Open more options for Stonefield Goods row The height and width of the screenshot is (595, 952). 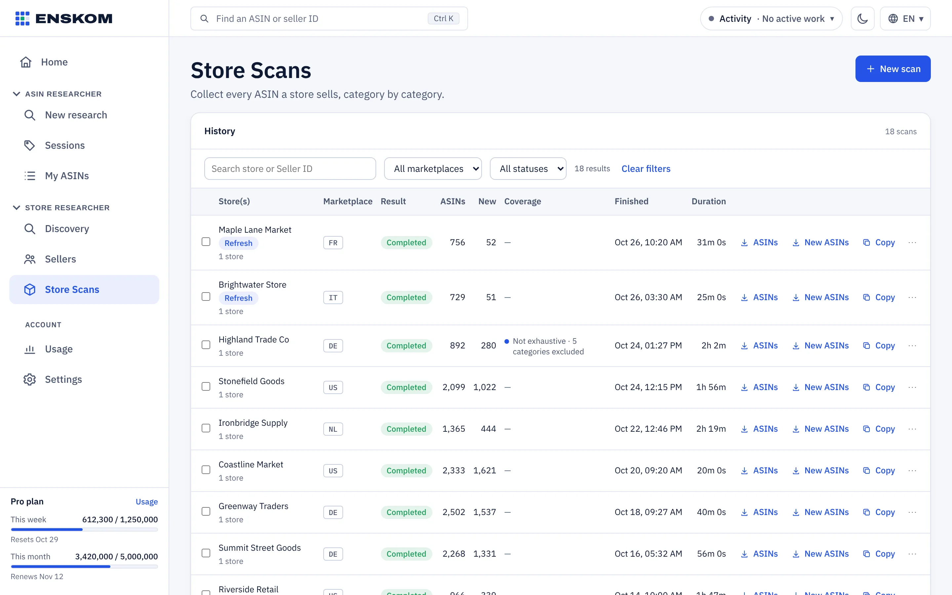912,387
